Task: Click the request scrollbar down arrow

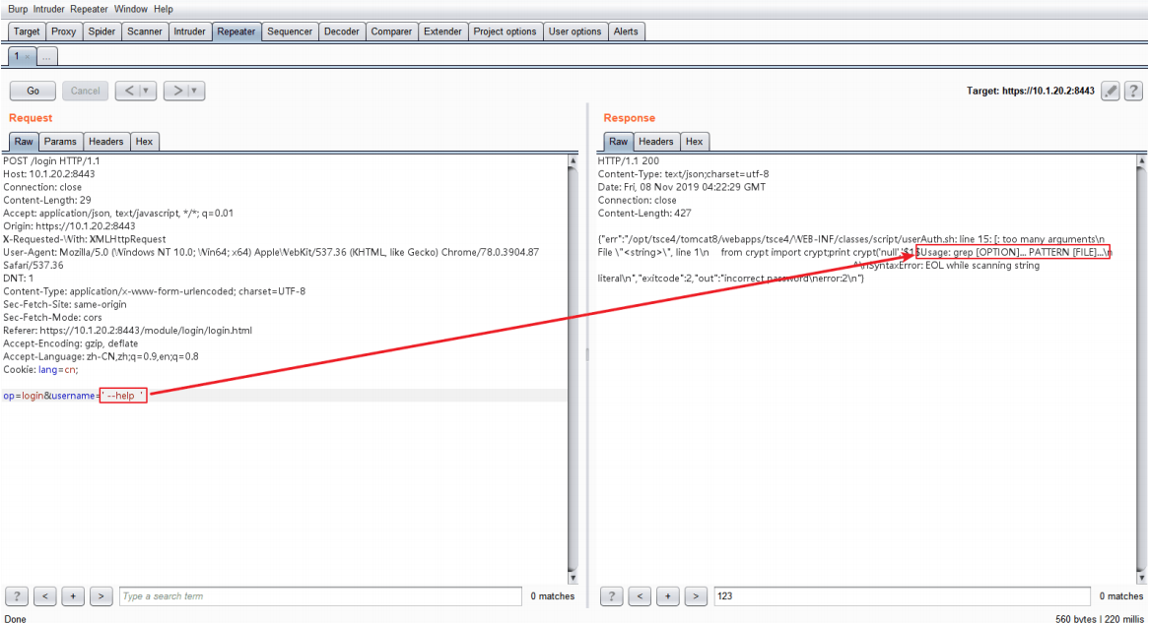Action: point(573,577)
